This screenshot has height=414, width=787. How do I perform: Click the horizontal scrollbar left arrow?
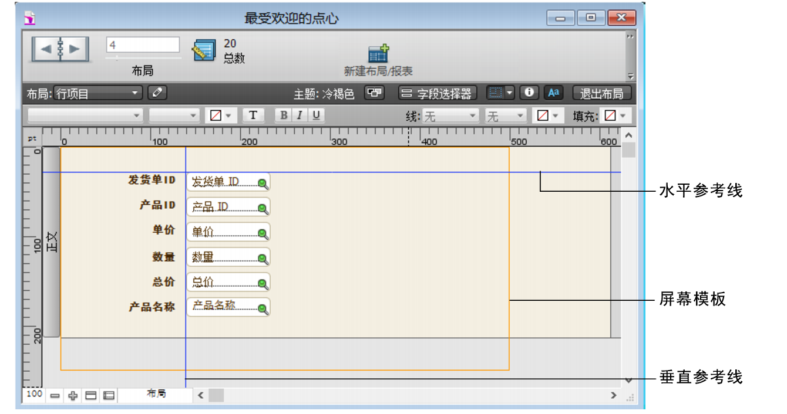(x=200, y=395)
